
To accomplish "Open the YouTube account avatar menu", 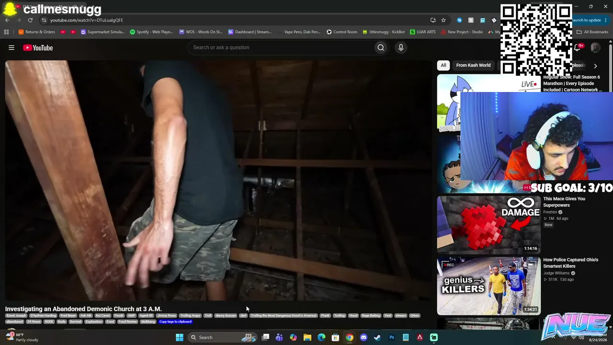I will click(595, 47).
